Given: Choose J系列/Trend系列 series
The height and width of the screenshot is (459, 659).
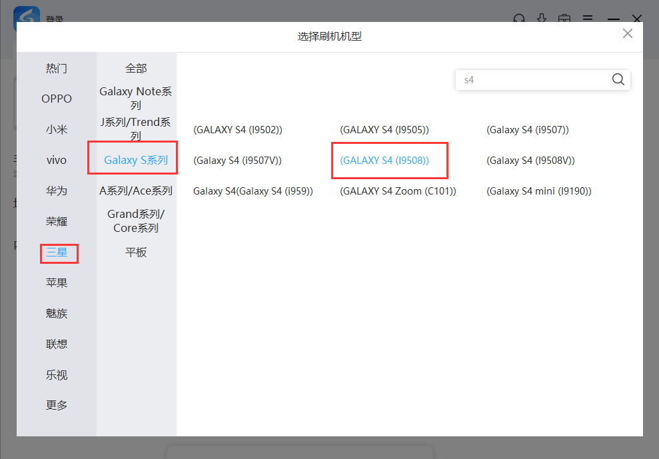Looking at the screenshot, I should 136,129.
